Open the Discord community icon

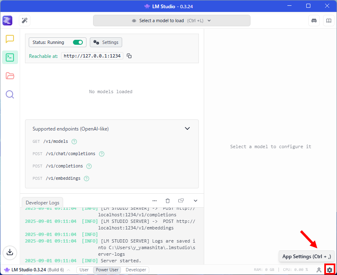pyautogui.click(x=314, y=21)
